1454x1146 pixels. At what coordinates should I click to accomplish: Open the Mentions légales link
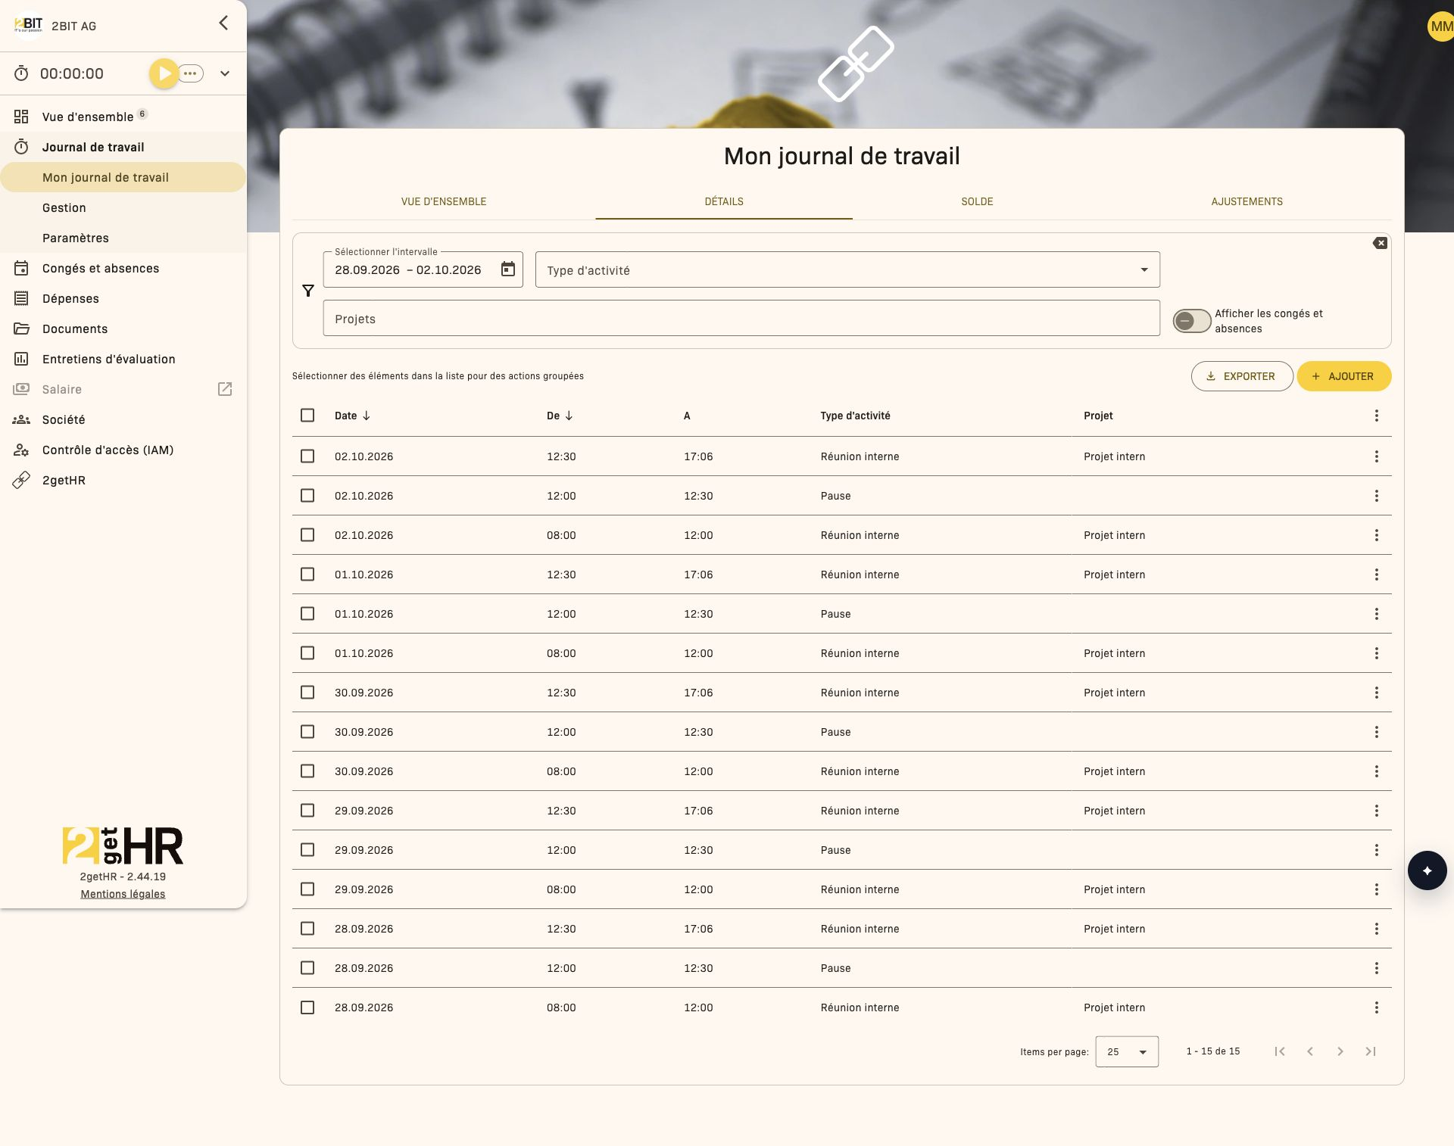click(x=123, y=894)
